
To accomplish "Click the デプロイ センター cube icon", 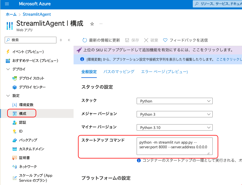I will click(15, 87).
